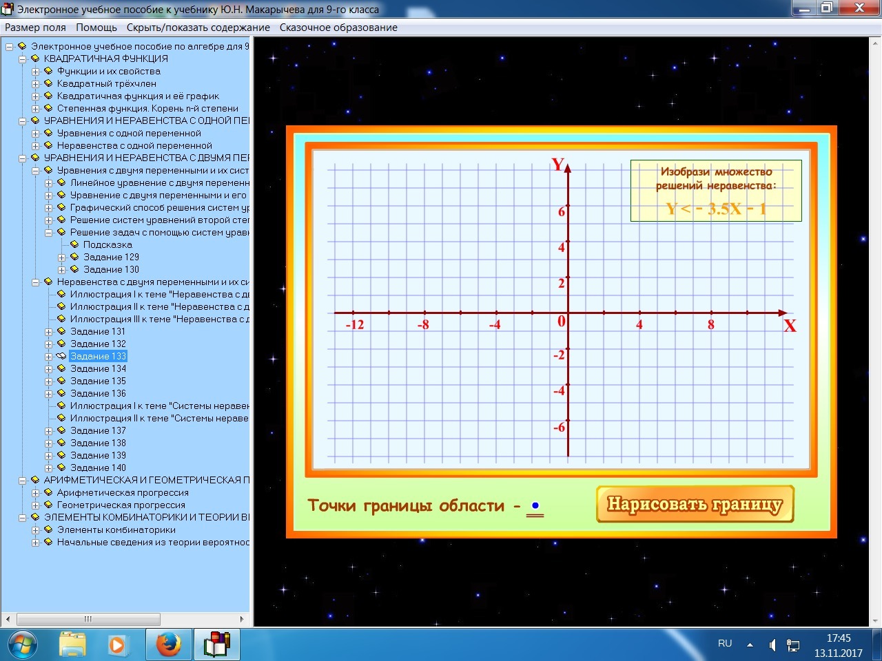The height and width of the screenshot is (661, 882).
Task: Select УРАВНЕНИЯ И НЕРАВЕНСТВА С ОДНОЙ ПЕРЕМЕННОЙ heading
Action: click(x=147, y=121)
